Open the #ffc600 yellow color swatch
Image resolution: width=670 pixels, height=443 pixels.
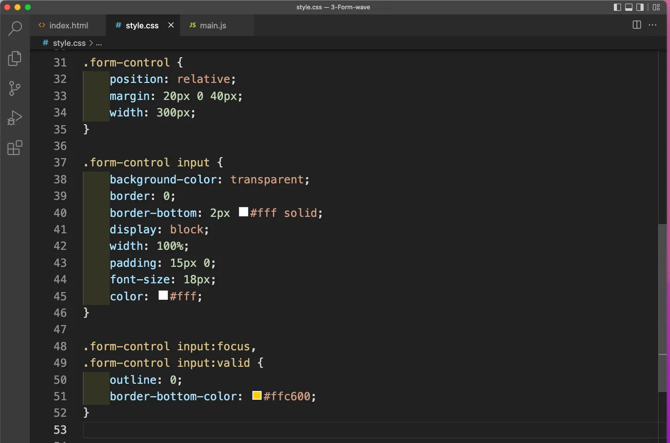click(x=257, y=396)
